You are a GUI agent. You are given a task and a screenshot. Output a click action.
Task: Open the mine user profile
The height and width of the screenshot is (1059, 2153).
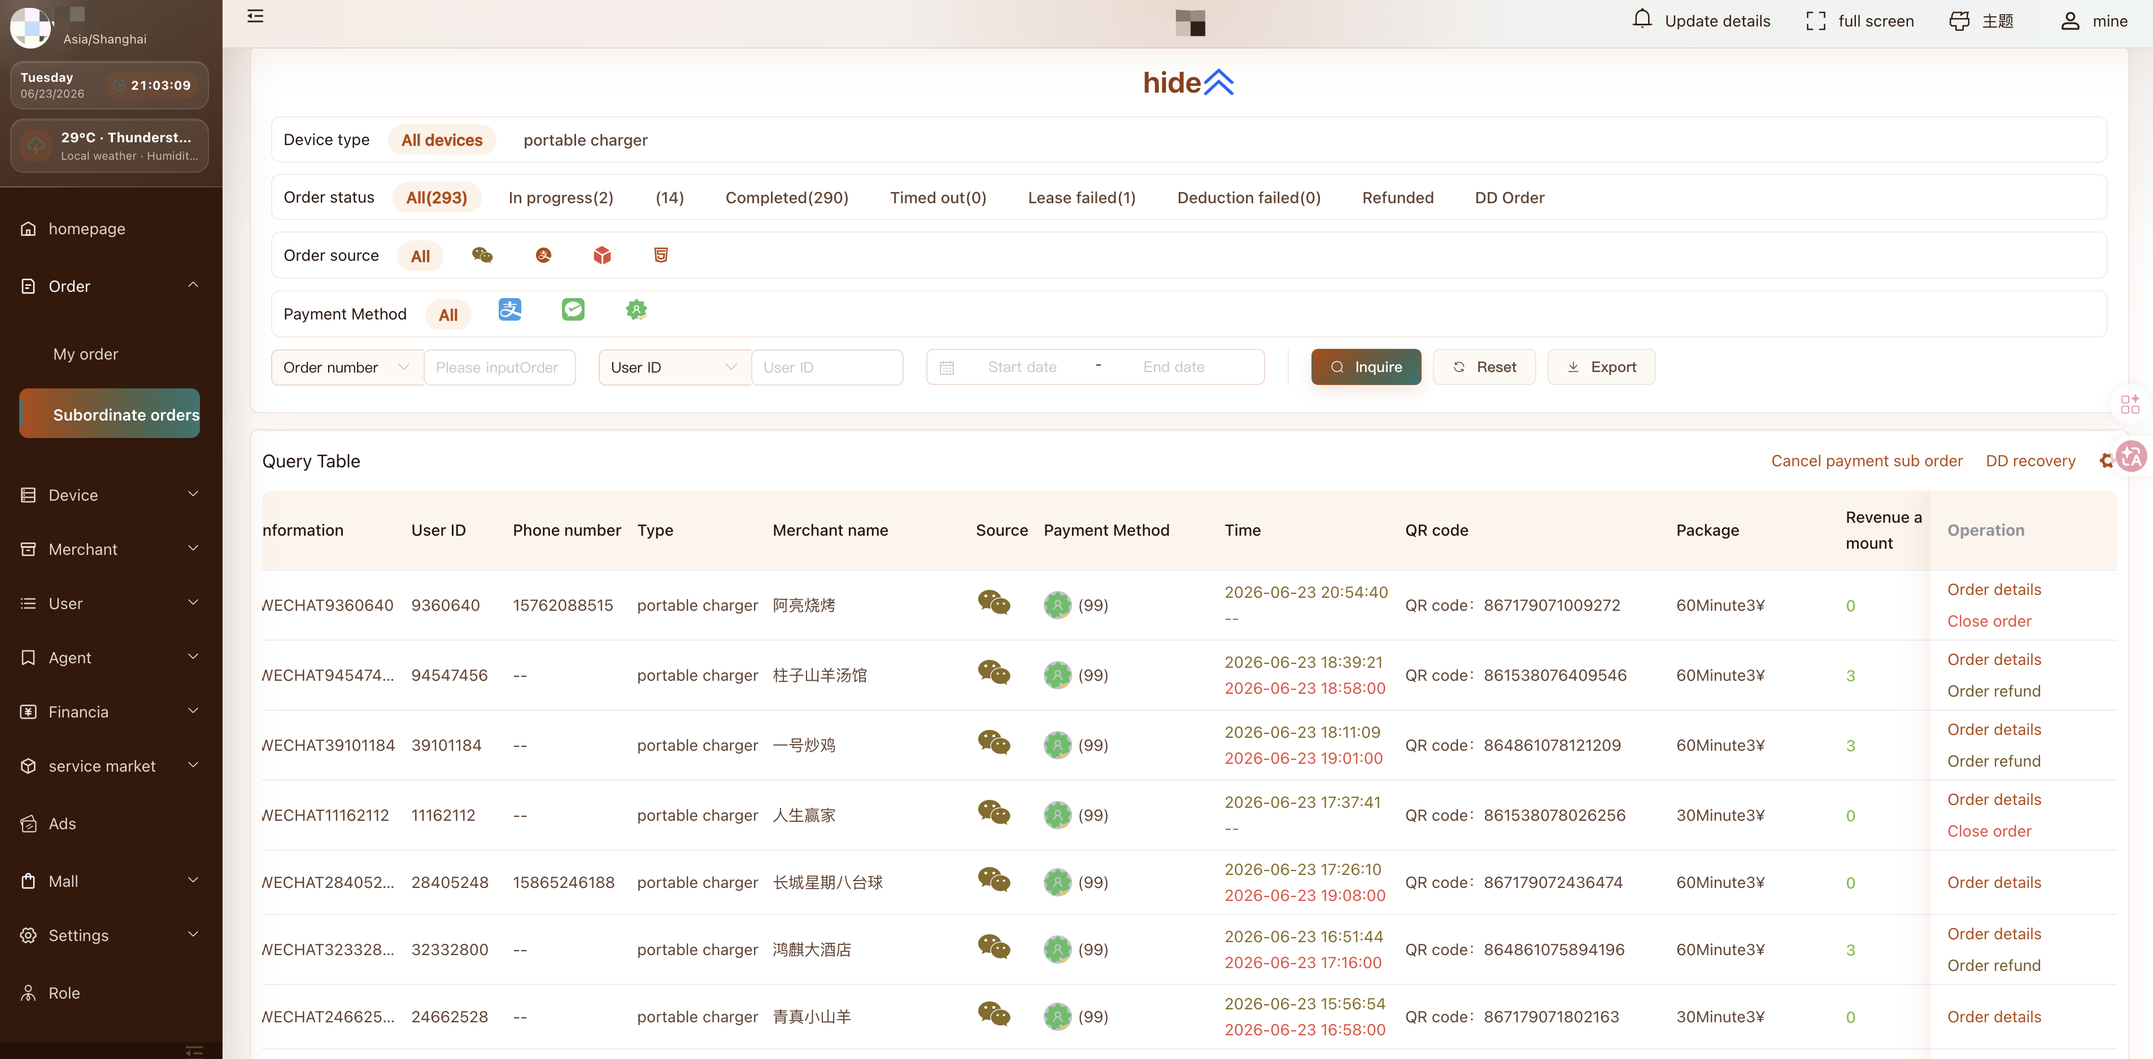pyautogui.click(x=2094, y=21)
